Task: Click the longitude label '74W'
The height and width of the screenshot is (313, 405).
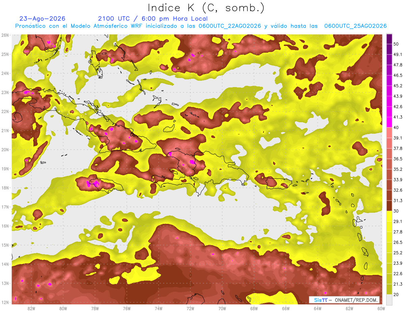Action: 159,309
